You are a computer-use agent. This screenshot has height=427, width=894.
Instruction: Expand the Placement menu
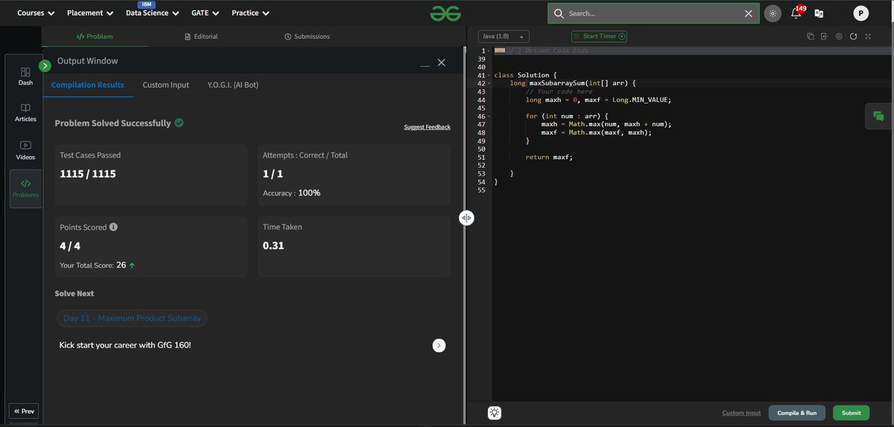(x=90, y=13)
